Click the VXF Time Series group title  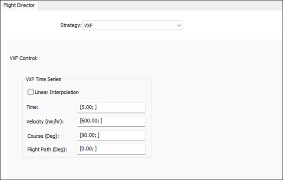click(44, 79)
